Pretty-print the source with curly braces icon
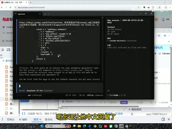This screenshot has width=172, height=129. pos(24,114)
